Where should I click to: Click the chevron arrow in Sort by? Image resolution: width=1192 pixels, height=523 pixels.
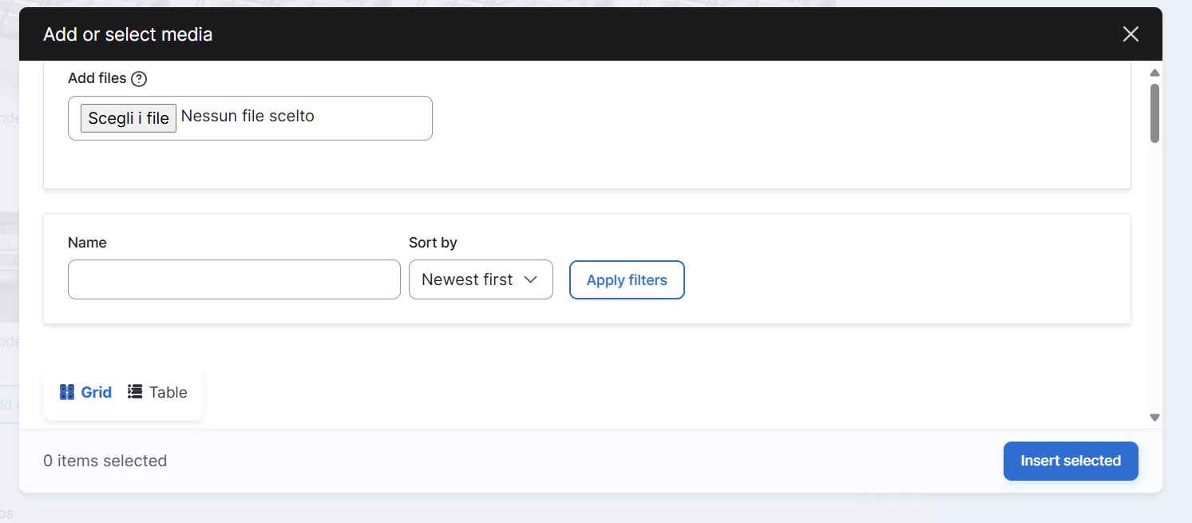tap(530, 279)
